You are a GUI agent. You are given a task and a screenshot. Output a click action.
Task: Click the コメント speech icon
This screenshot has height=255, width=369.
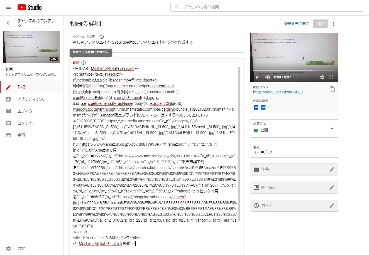tap(9, 123)
